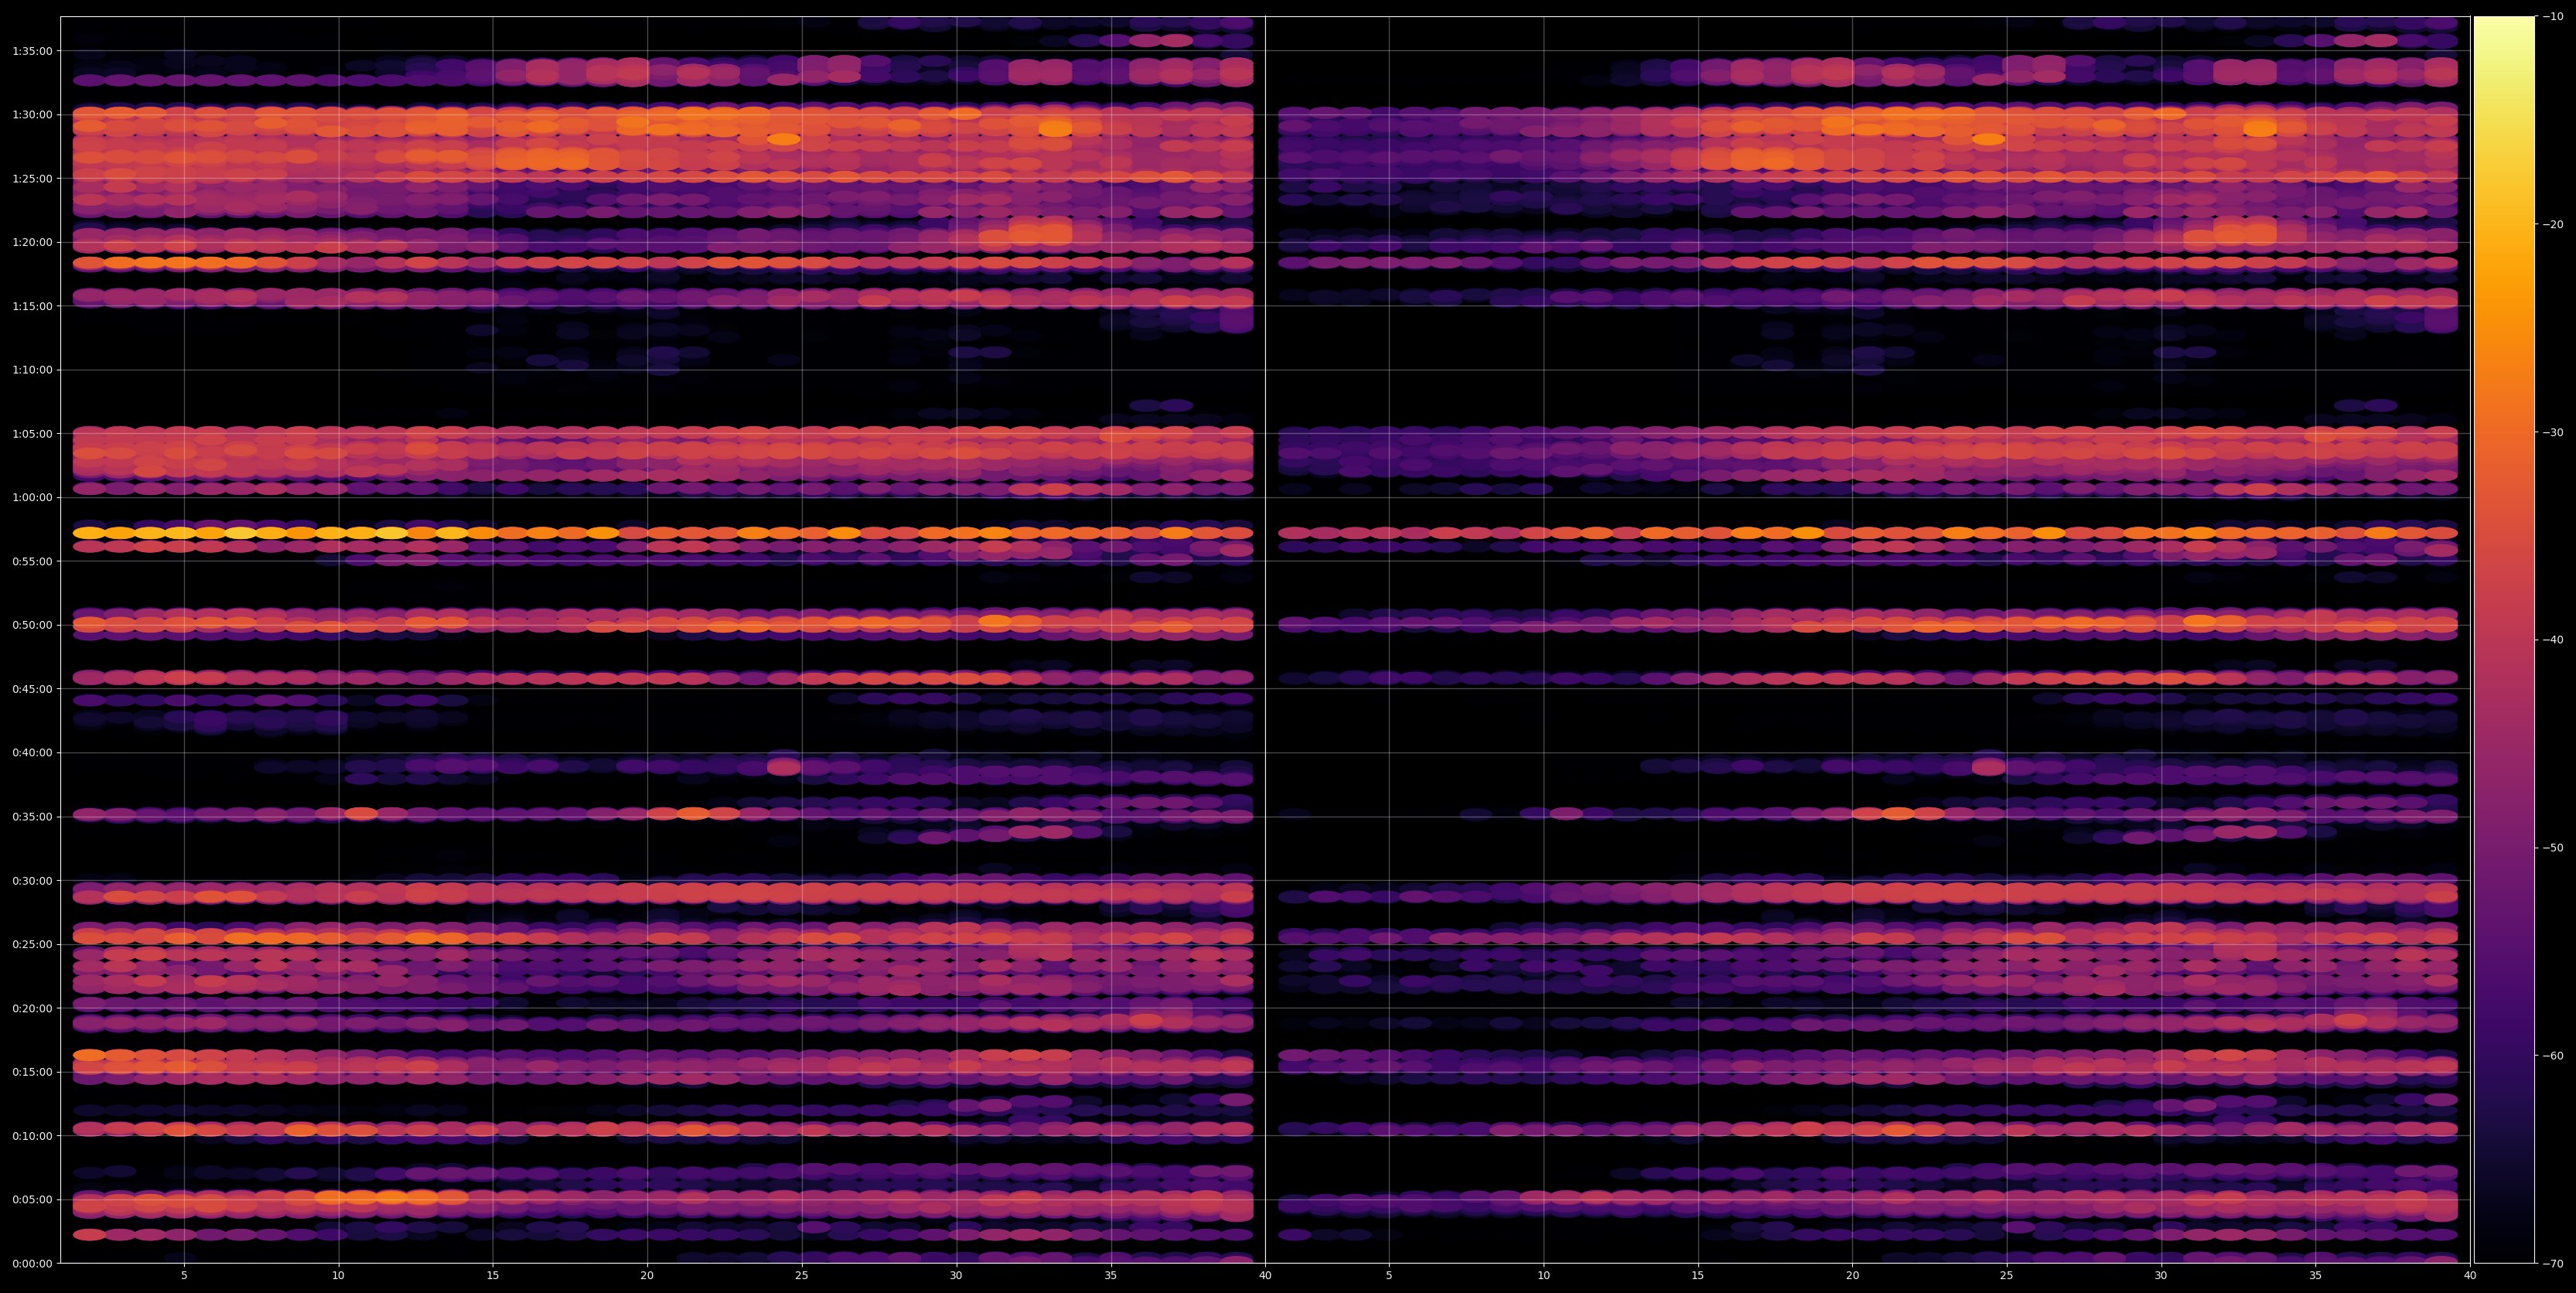Select x-axis tick label 10 of the left plot
Screen dimensions: 2576x1293
point(338,1276)
